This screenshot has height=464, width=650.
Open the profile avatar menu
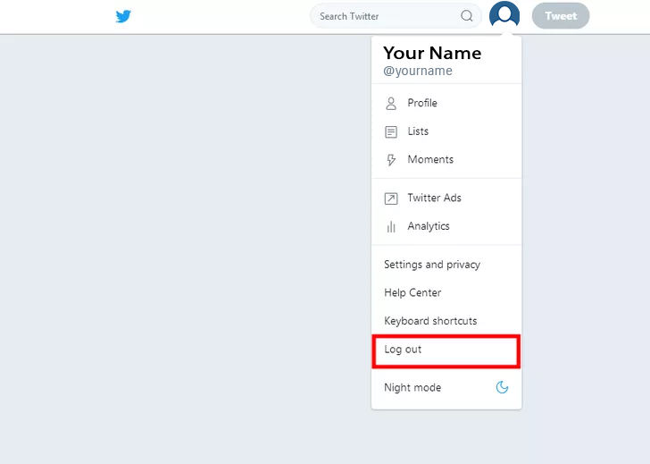[x=504, y=15]
